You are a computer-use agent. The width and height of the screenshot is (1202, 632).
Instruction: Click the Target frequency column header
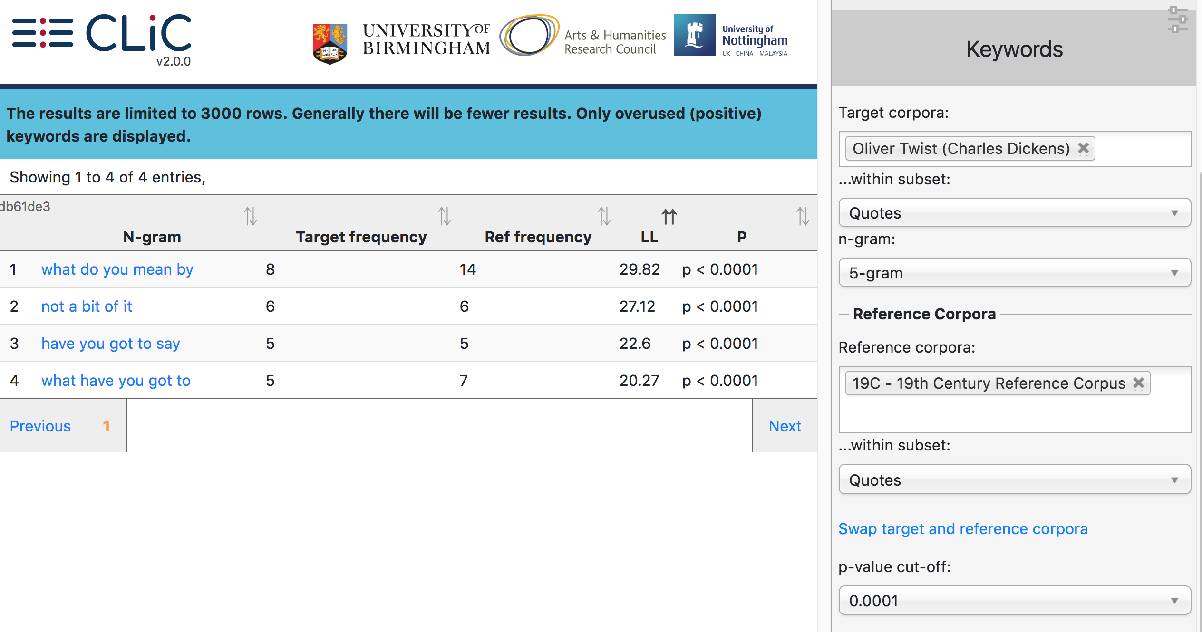pos(361,237)
